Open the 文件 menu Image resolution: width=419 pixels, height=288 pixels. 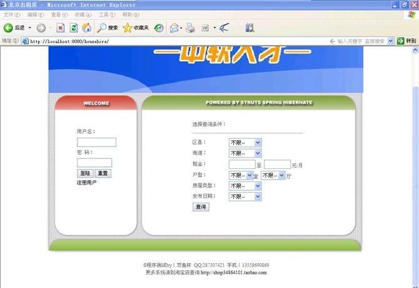click(x=11, y=15)
